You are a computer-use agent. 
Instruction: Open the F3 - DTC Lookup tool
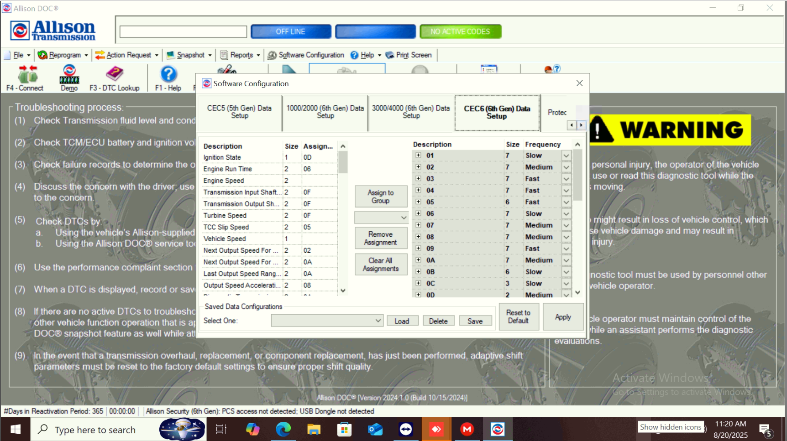[115, 78]
